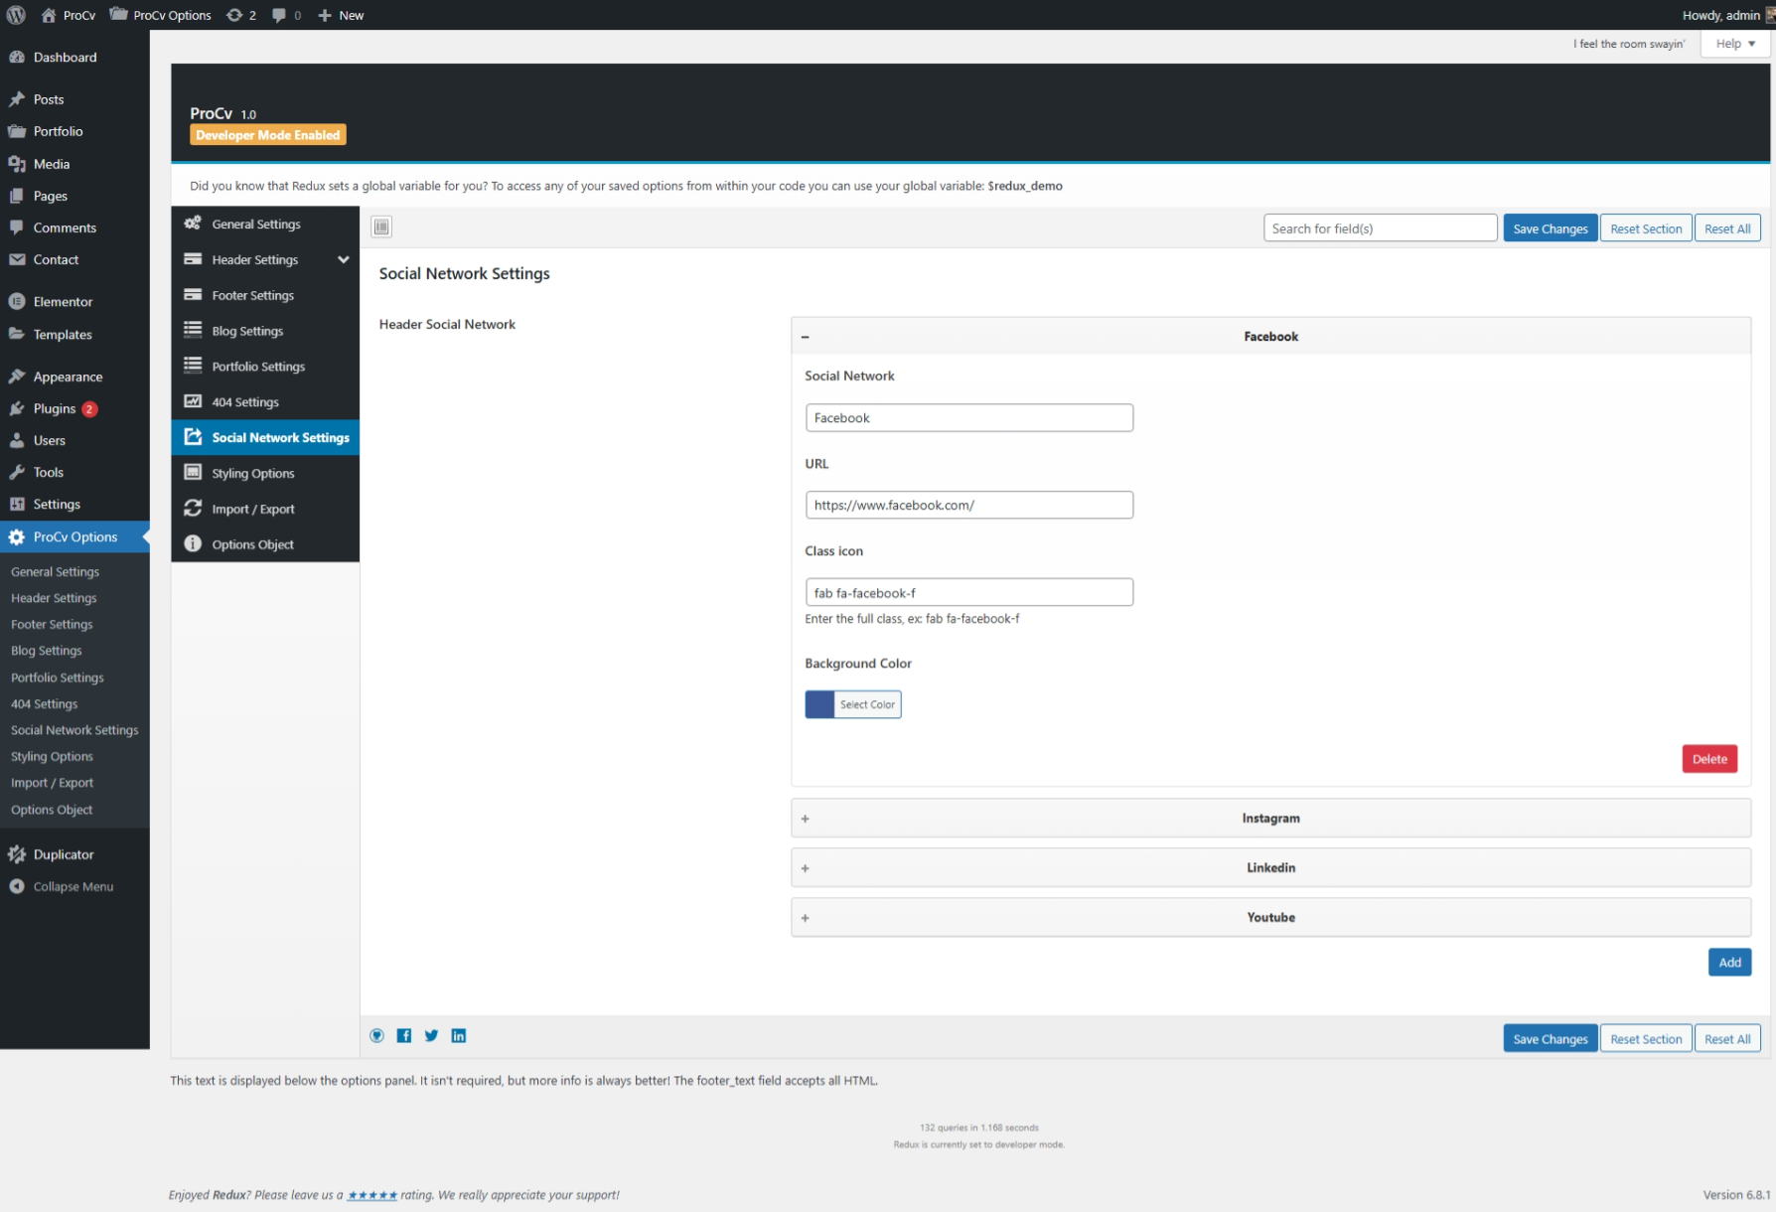Image resolution: width=1776 pixels, height=1212 pixels.
Task: Click the Duplicator icon in the sidebar
Action: 17,854
